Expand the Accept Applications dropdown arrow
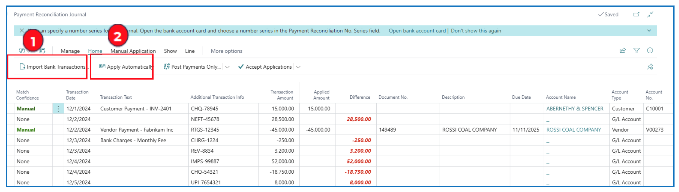Viewport: 679px width, 192px height. [298, 67]
